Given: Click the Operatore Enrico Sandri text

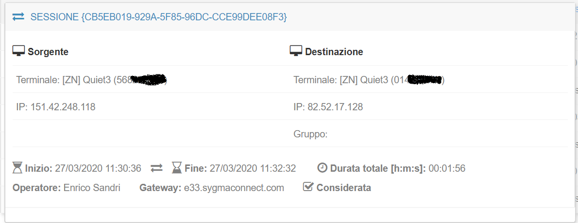Looking at the screenshot, I should [x=92, y=188].
